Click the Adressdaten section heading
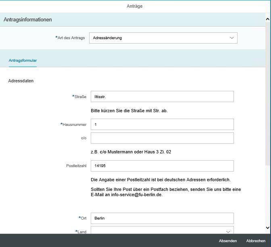The height and width of the screenshot is (247, 271). pos(21,81)
